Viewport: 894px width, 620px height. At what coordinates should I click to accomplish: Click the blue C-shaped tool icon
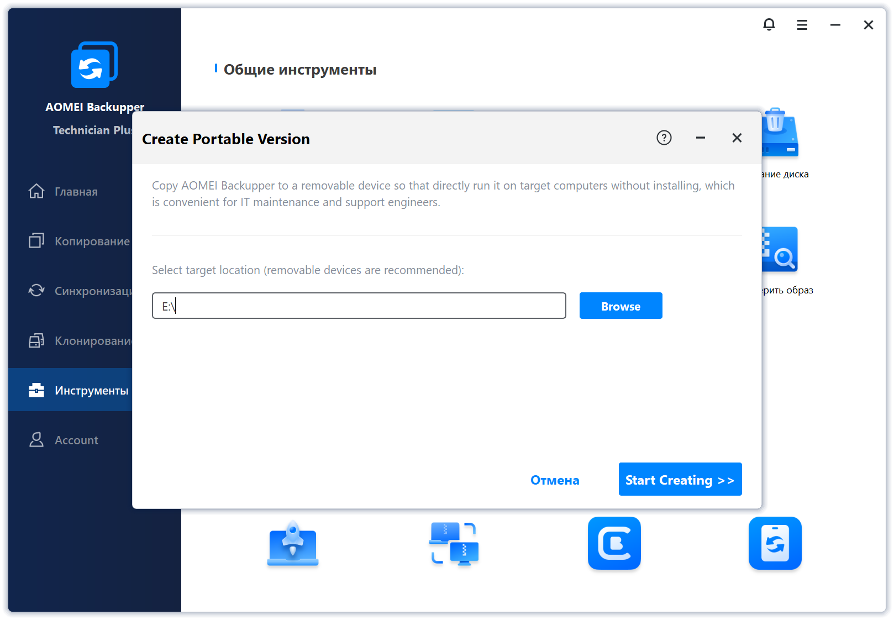(x=614, y=543)
